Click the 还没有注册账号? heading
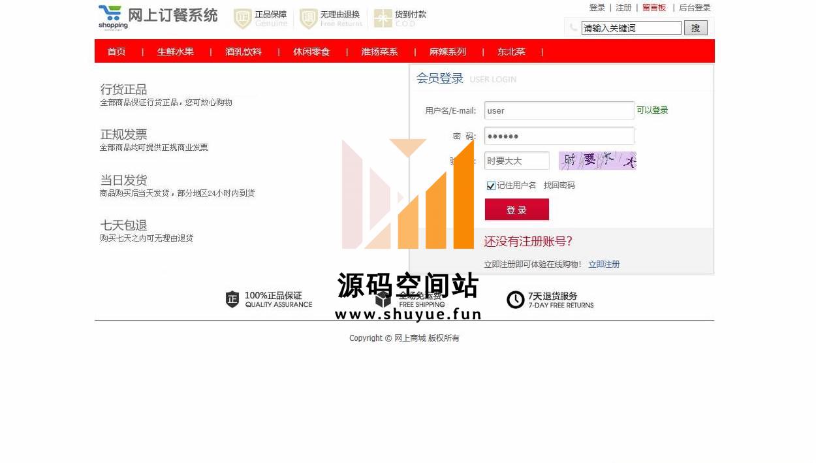This screenshot has height=463, width=816. pyautogui.click(x=528, y=242)
